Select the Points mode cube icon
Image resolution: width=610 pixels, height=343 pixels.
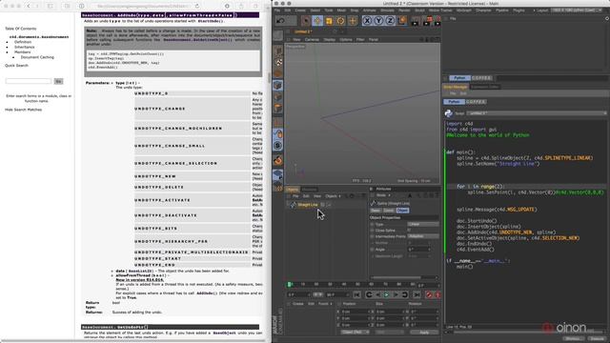point(277,85)
